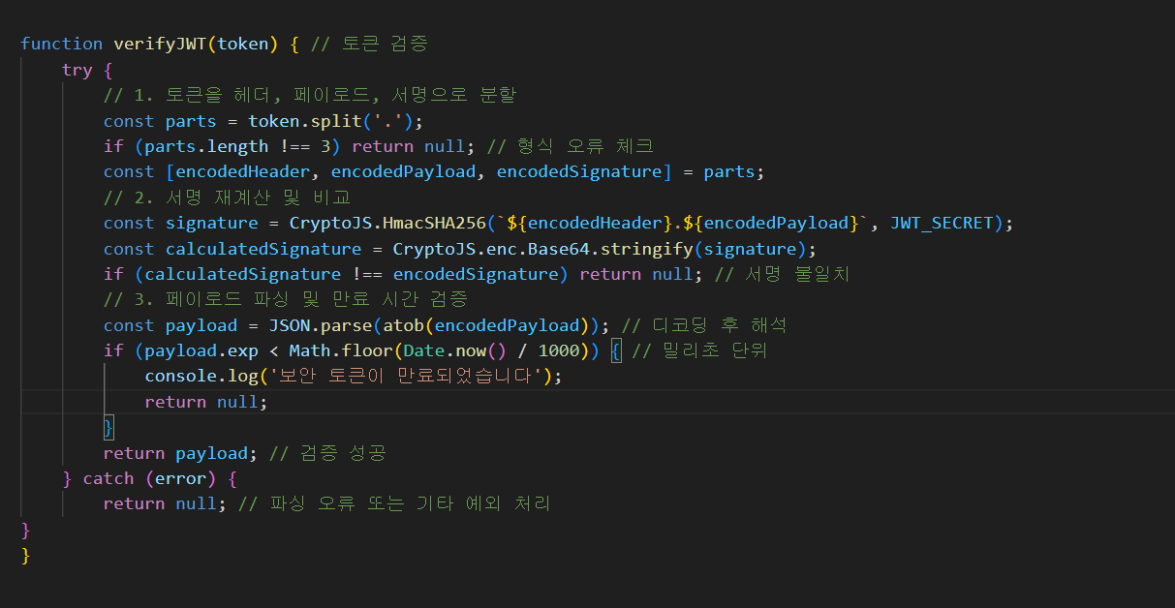Click the comment '// 2. 서명 재계산 및 비교'

pyautogui.click(x=228, y=198)
